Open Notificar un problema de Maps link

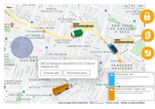pyautogui.click(x=132, y=103)
